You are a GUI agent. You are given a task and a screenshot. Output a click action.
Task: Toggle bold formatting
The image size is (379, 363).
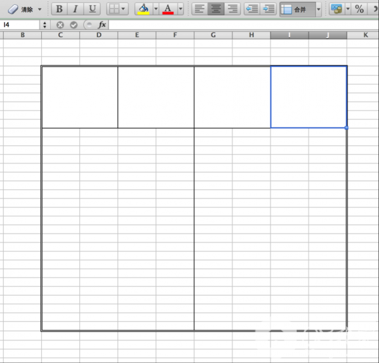[x=59, y=10]
